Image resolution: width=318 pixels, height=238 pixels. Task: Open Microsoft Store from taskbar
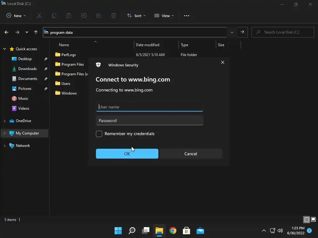pos(186,231)
